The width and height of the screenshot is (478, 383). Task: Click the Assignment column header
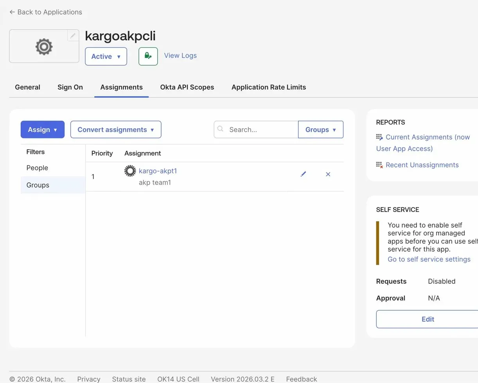coord(142,153)
